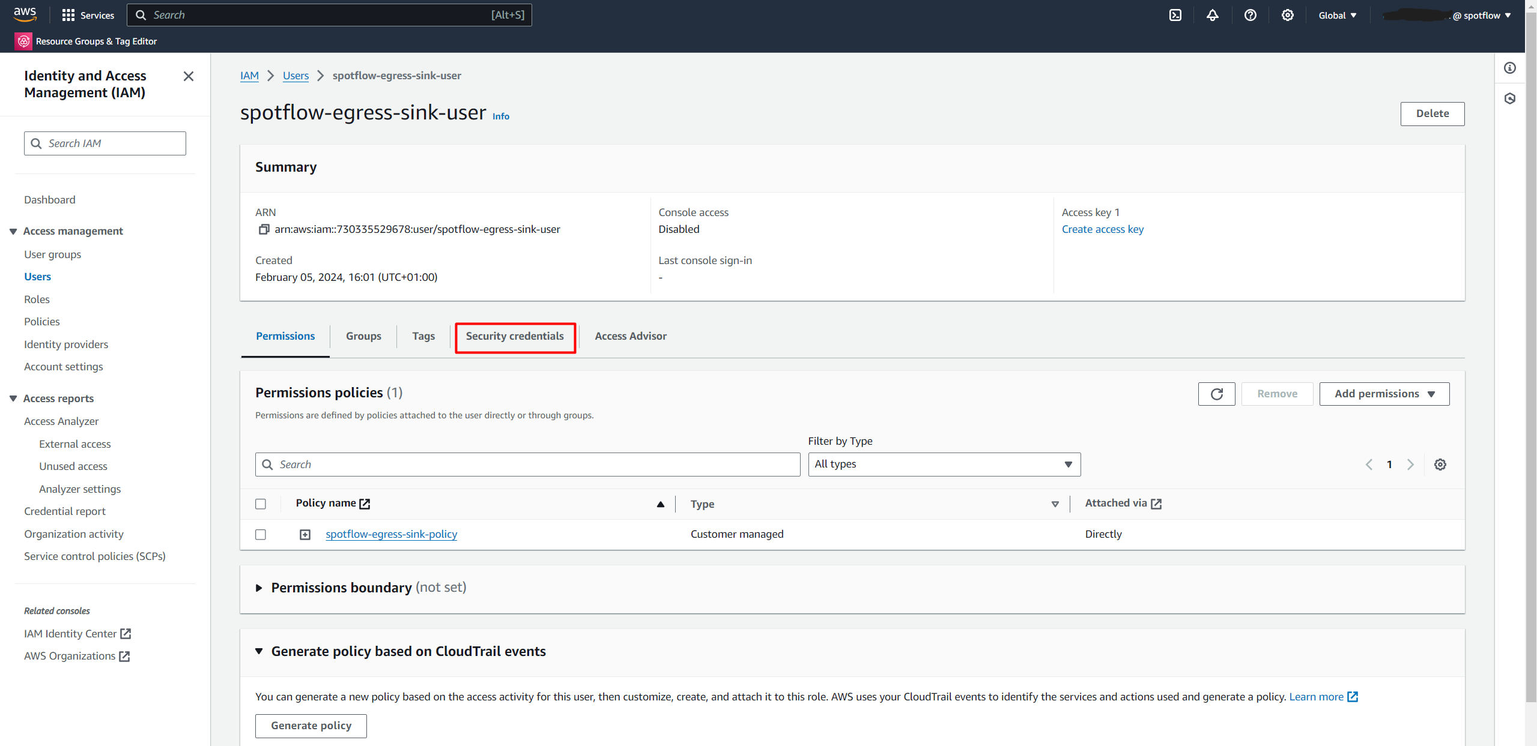The height and width of the screenshot is (746, 1537).
Task: Click the Remove button
Action: [x=1277, y=394]
